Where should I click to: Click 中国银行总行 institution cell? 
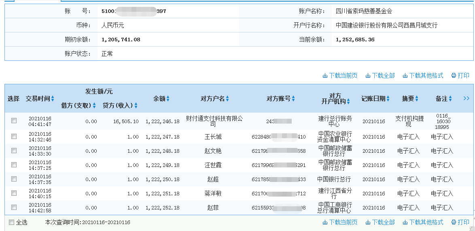[335, 179]
